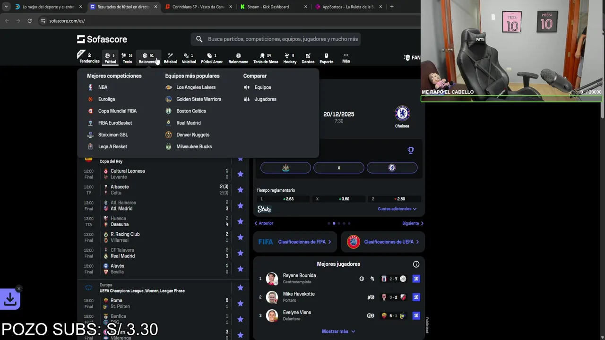The width and height of the screenshot is (605, 340).
Task: Click the search magnifier icon
Action: (x=199, y=39)
